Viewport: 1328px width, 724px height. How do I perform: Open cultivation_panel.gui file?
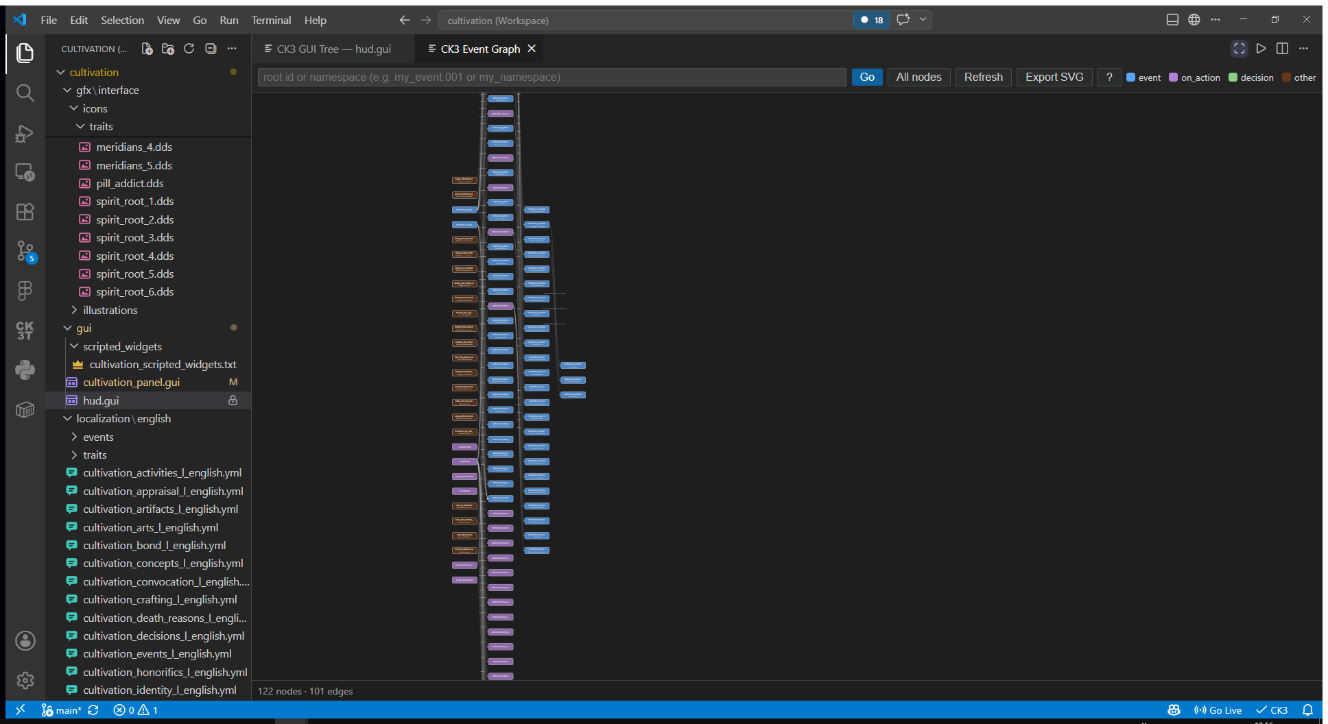tap(131, 382)
